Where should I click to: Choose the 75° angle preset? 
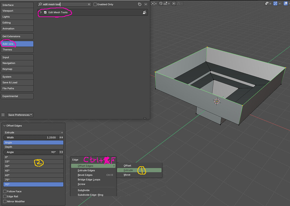click(33, 180)
